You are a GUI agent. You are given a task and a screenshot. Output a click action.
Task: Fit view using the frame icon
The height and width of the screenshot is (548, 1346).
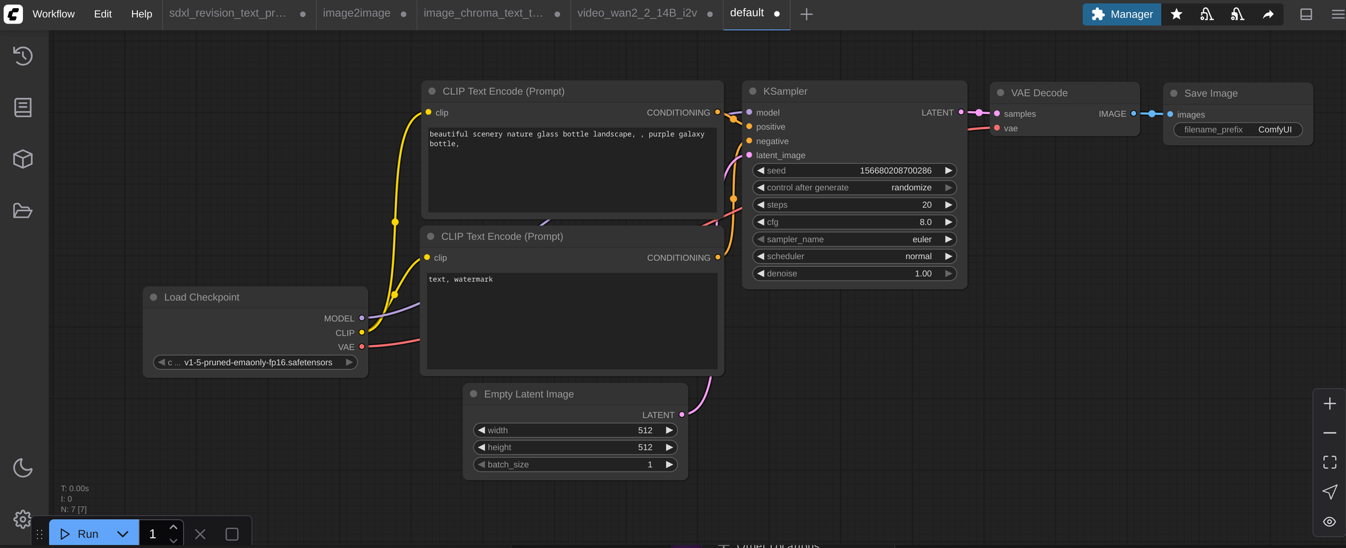click(1329, 463)
